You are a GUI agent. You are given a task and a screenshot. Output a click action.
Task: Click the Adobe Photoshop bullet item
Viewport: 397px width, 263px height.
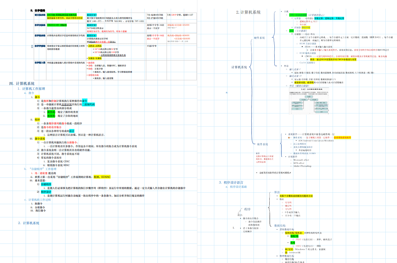302,166
